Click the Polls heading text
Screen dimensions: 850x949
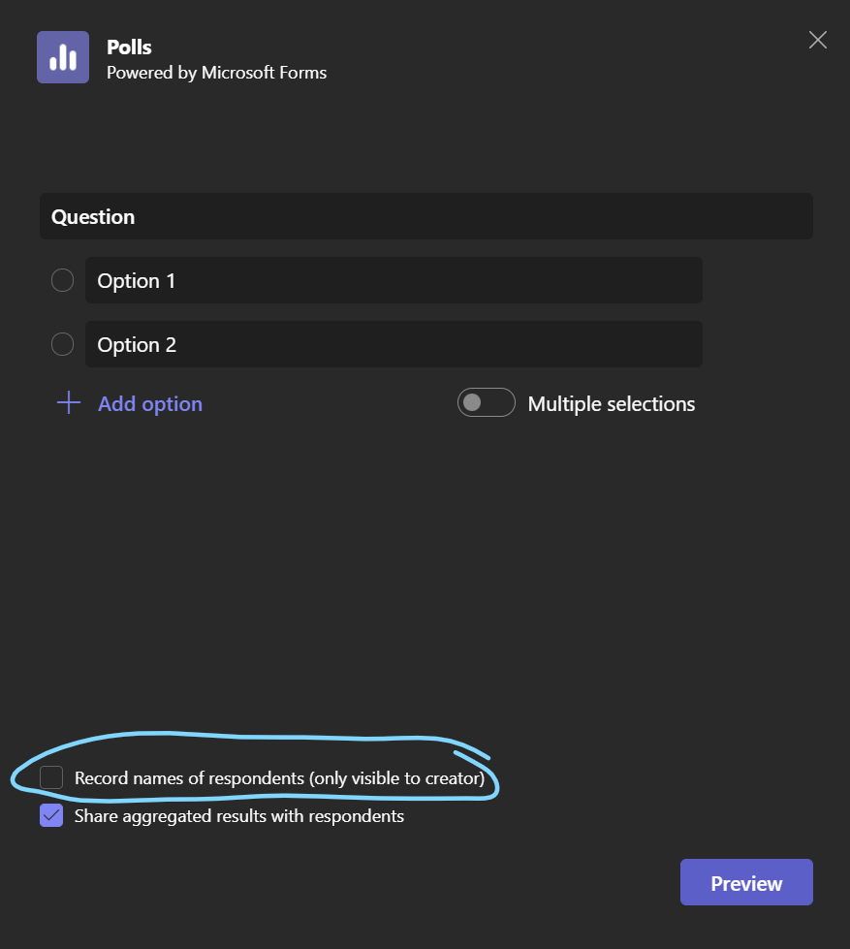(129, 47)
